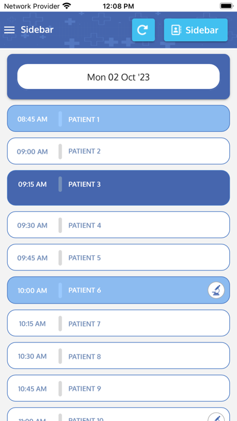This screenshot has width=237, height=421.
Task: Choose the Patient 5 appointment row
Action: pyautogui.click(x=118, y=257)
